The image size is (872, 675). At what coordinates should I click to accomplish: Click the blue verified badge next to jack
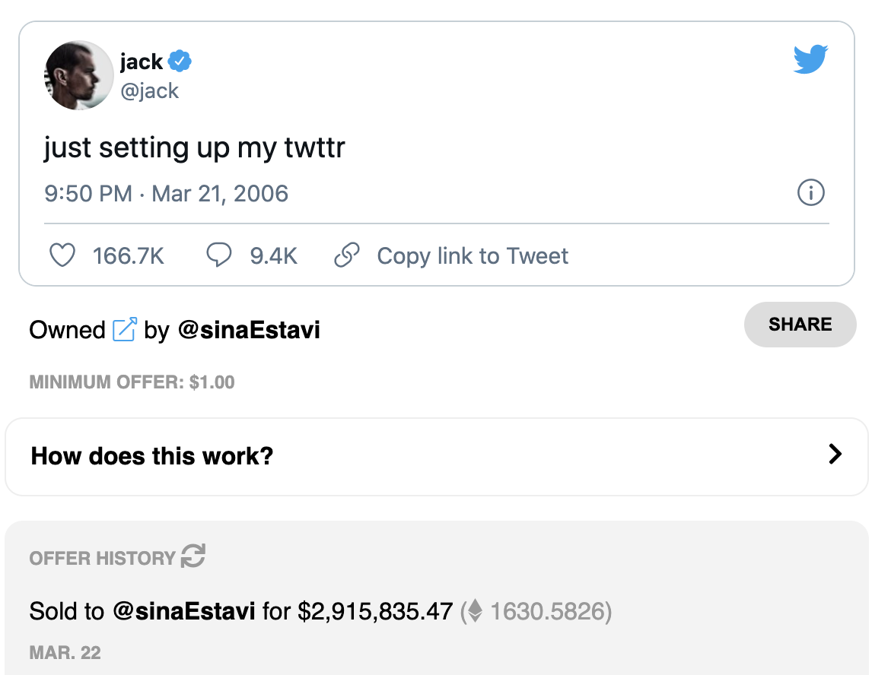[x=180, y=61]
